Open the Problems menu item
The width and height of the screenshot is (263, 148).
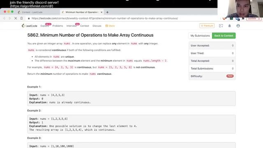pos(58,26)
